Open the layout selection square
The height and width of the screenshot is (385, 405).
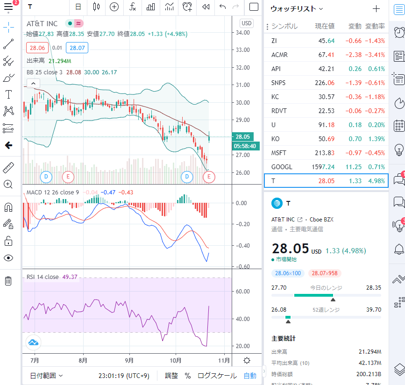(x=254, y=7)
